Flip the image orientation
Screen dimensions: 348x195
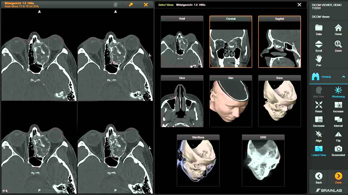click(338, 136)
